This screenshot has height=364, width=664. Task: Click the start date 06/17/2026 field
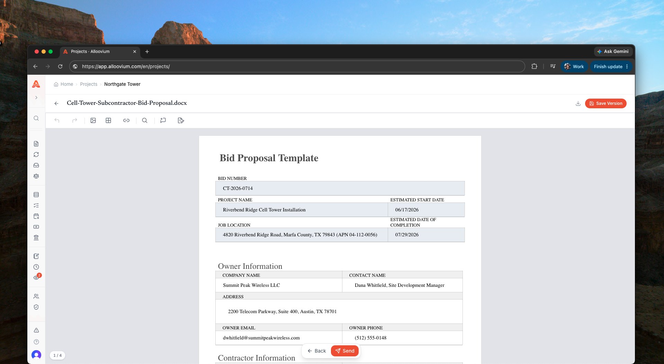(x=426, y=210)
